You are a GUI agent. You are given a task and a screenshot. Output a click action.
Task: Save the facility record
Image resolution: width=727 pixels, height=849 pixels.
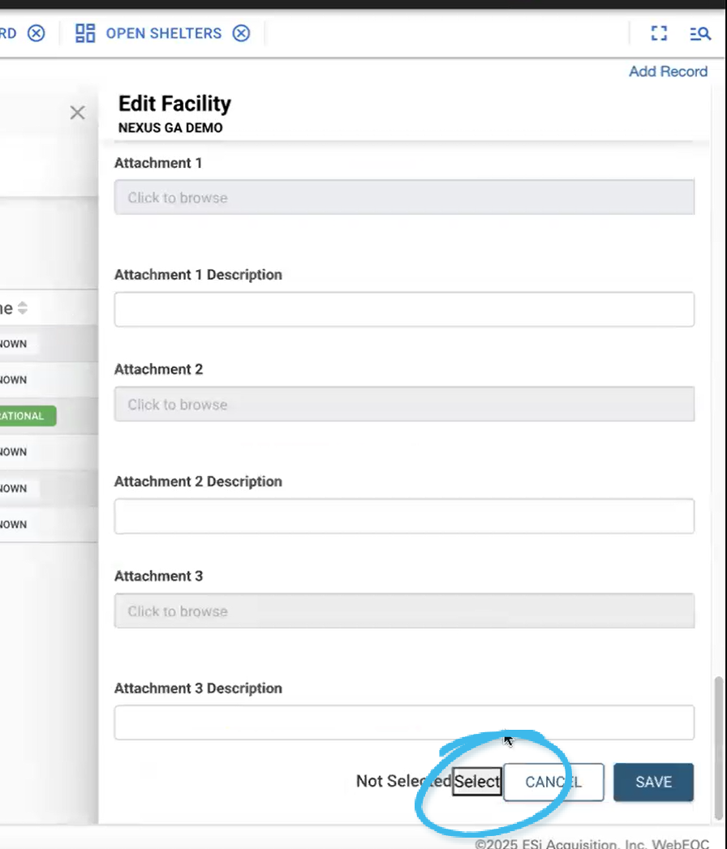tap(653, 782)
